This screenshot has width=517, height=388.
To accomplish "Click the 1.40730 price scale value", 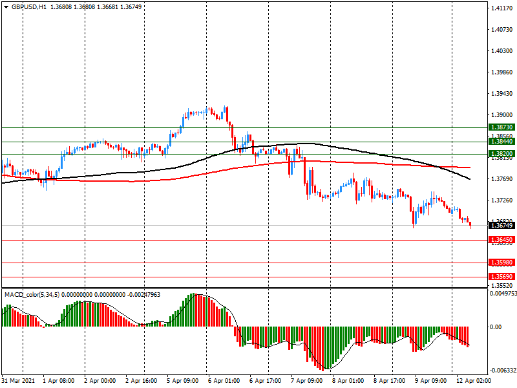I will [502, 30].
